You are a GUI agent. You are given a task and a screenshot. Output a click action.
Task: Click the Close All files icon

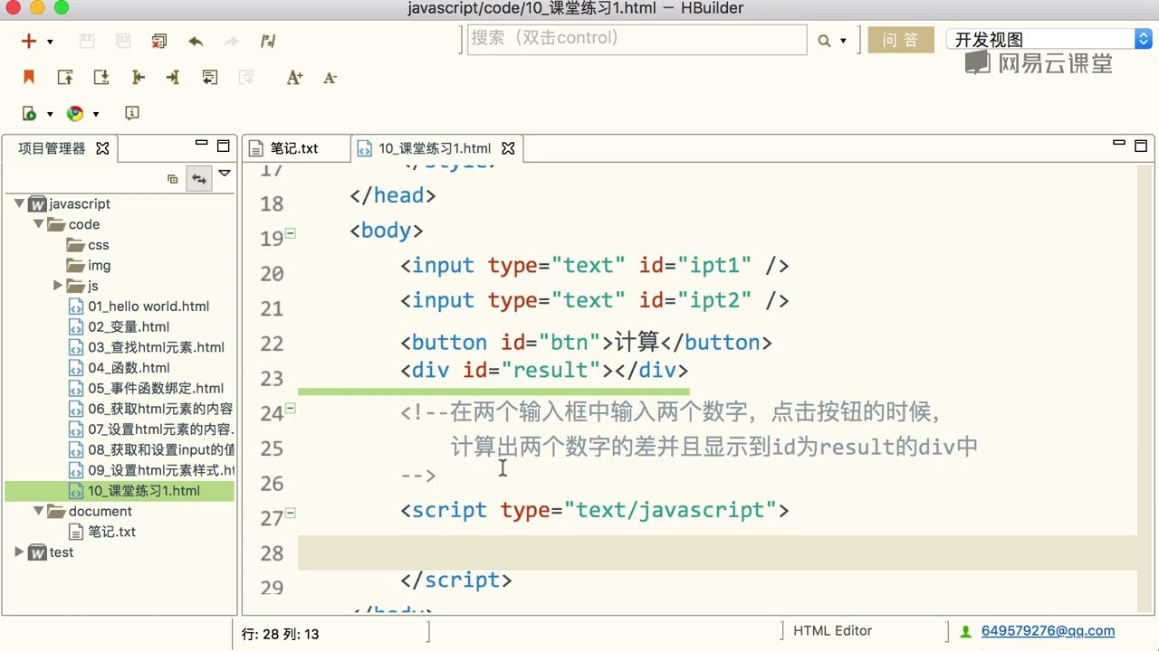(x=159, y=41)
